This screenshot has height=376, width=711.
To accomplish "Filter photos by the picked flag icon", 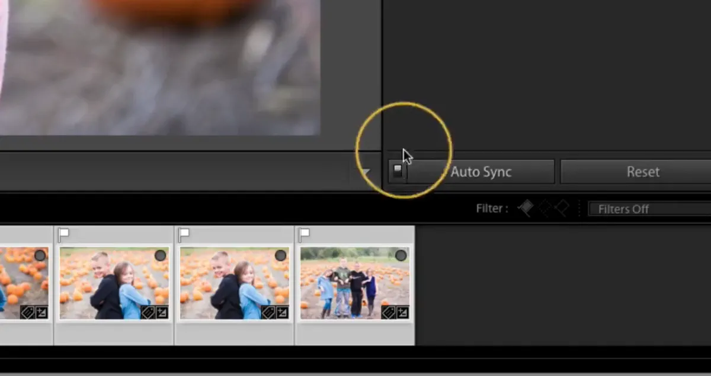I will pos(524,208).
